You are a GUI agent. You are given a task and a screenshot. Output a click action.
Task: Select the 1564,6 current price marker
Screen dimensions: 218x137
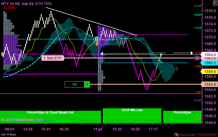click(210, 55)
